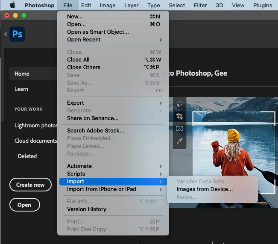Image resolution: width=278 pixels, height=244 pixels.
Task: Click the Photoshop Ps home logo
Action: [17, 34]
